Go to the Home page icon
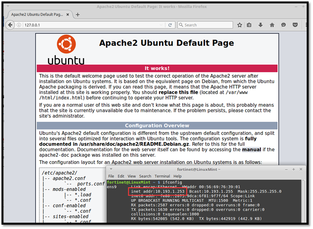Image resolution: width=313 pixels, height=229 pixels. (x=272, y=25)
